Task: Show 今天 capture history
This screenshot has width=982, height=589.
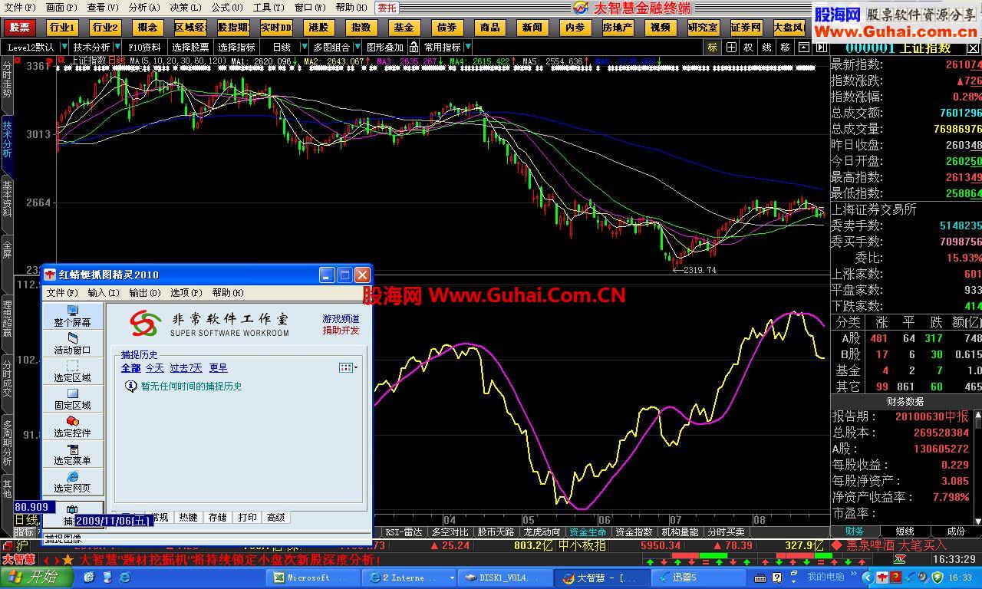Action: (x=155, y=368)
